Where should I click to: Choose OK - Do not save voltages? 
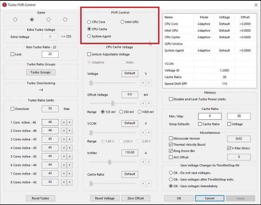click(171, 173)
